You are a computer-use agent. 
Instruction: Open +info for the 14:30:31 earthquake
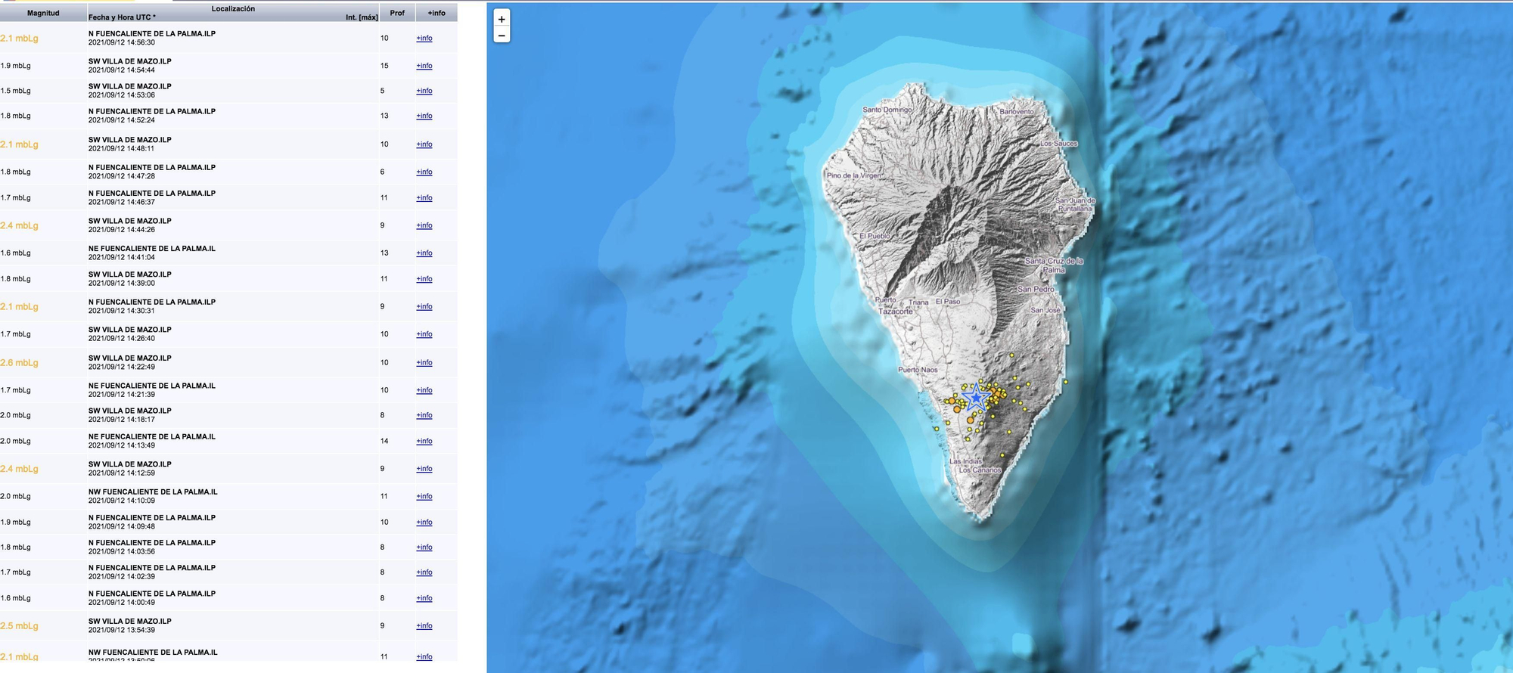click(x=424, y=306)
